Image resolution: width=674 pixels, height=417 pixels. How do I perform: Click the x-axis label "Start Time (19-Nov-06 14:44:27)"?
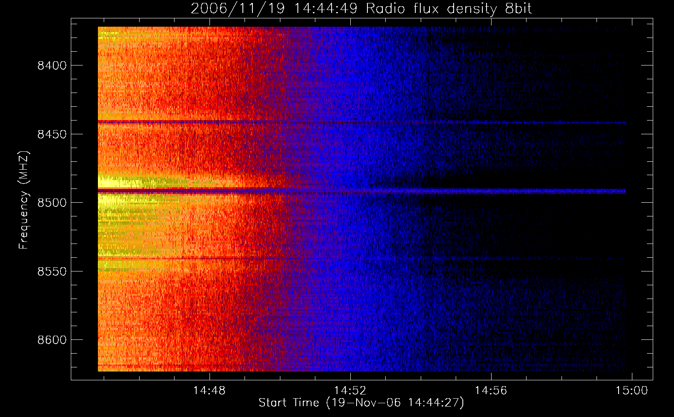pyautogui.click(x=361, y=403)
